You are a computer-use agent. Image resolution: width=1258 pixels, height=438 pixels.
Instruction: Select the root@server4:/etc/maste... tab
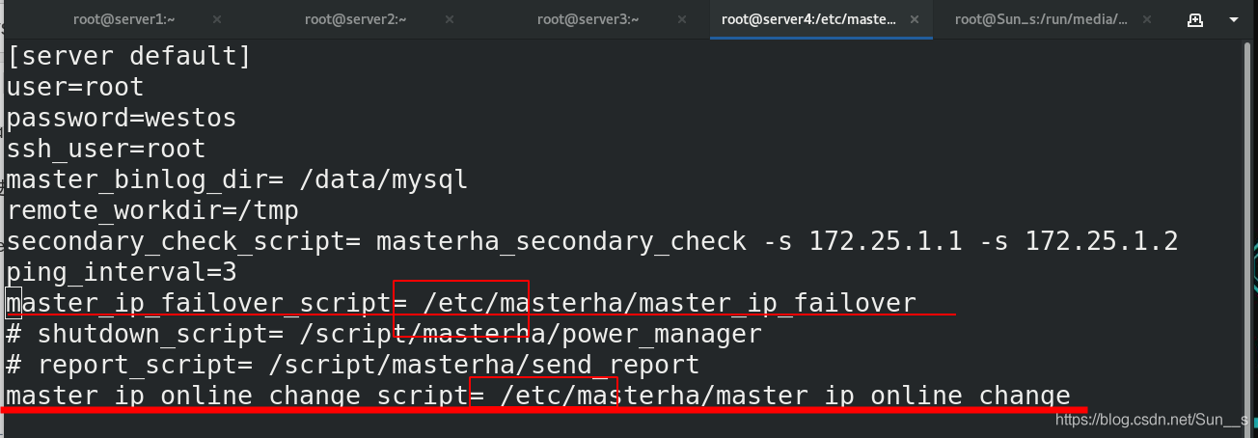click(x=808, y=18)
